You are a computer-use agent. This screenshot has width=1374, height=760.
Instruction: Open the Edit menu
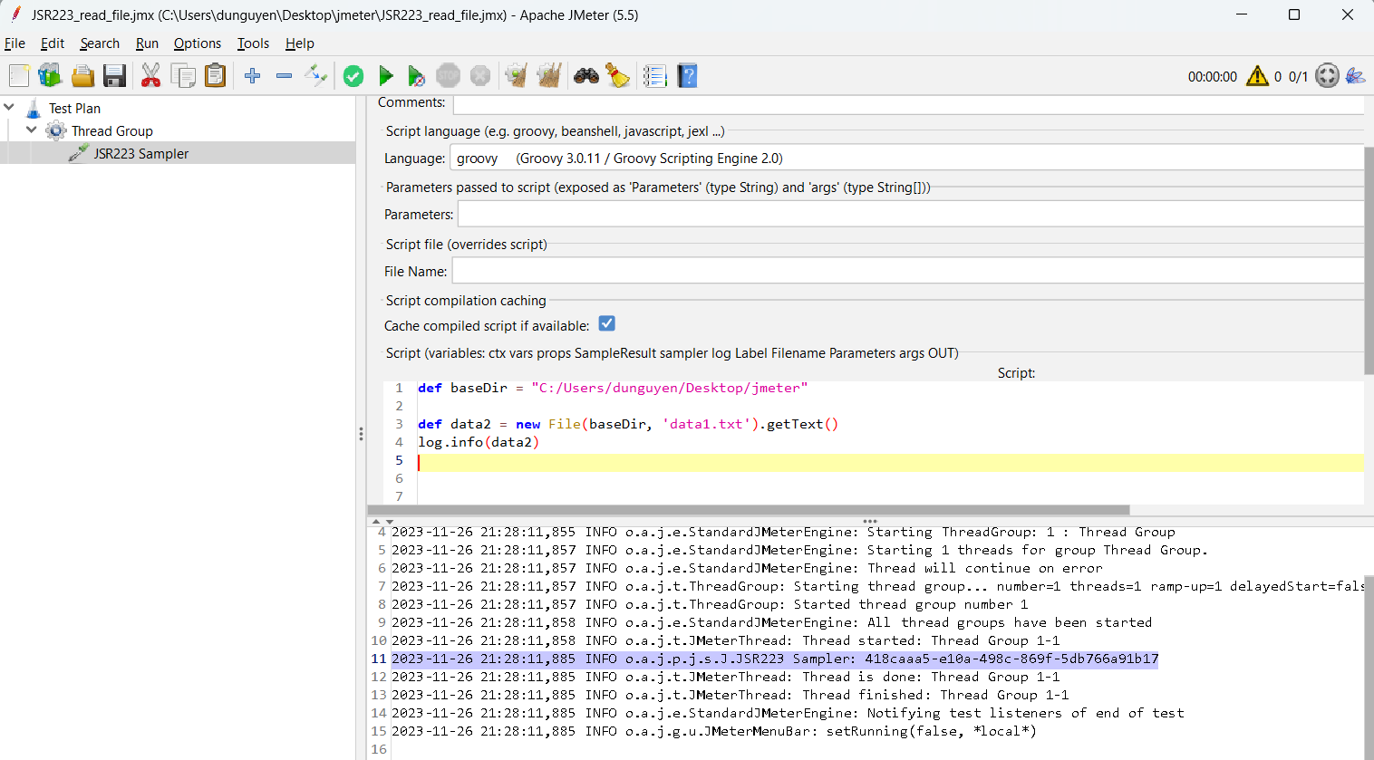[x=53, y=43]
